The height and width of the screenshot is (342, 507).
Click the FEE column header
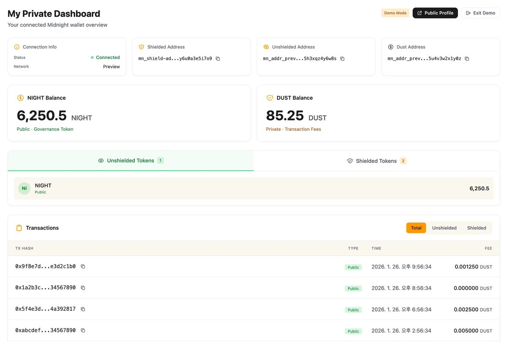(x=488, y=249)
